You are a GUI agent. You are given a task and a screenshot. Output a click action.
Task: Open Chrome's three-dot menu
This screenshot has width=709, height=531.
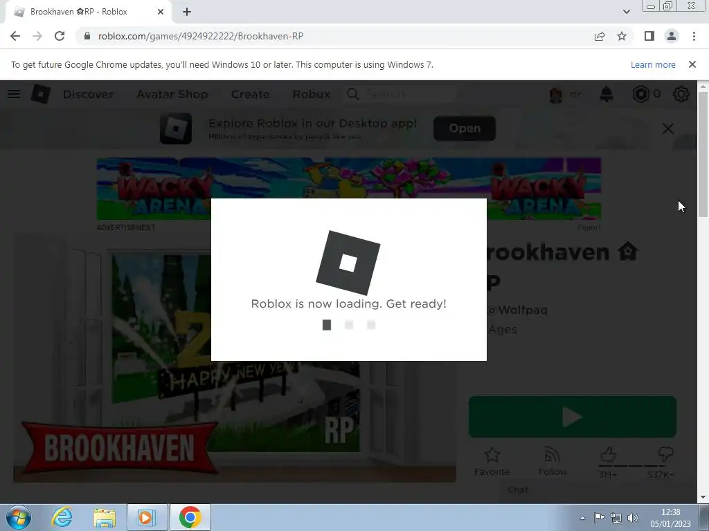[694, 36]
